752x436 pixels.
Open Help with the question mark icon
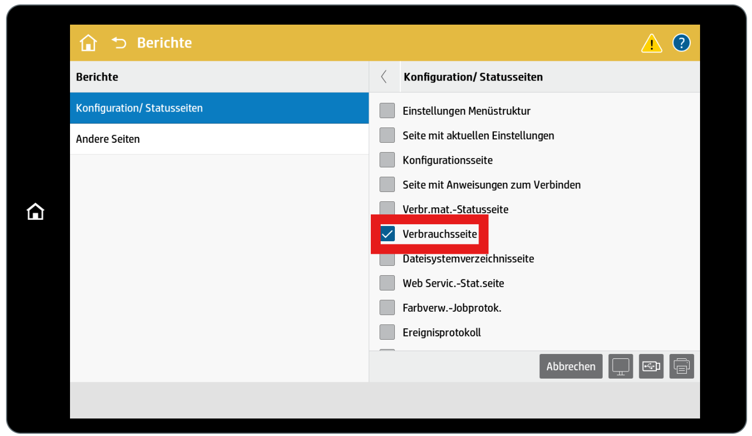(x=681, y=42)
